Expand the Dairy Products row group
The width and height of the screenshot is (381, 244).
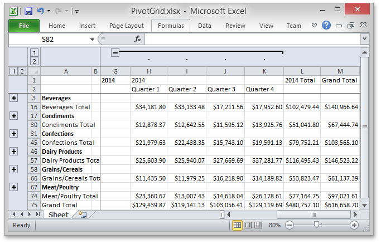[13, 152]
